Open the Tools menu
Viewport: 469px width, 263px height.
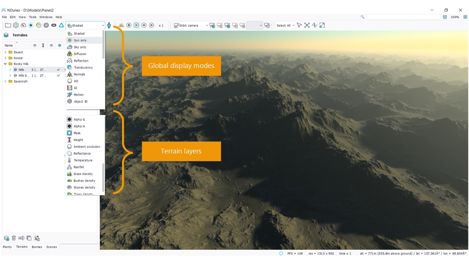click(33, 17)
